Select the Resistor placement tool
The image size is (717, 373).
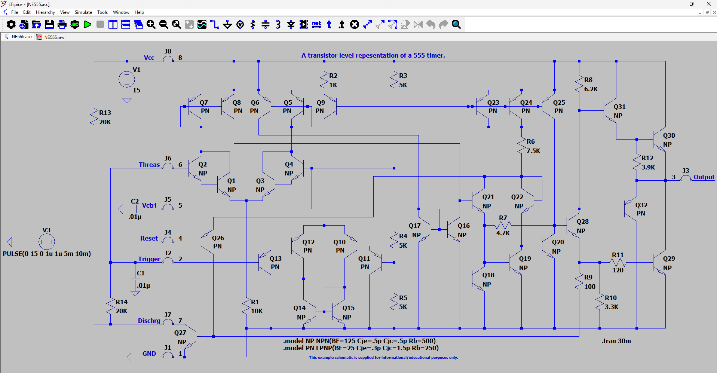tap(253, 25)
